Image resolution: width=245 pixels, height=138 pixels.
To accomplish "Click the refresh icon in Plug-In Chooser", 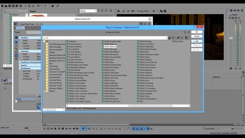I will pyautogui.click(x=173, y=38).
